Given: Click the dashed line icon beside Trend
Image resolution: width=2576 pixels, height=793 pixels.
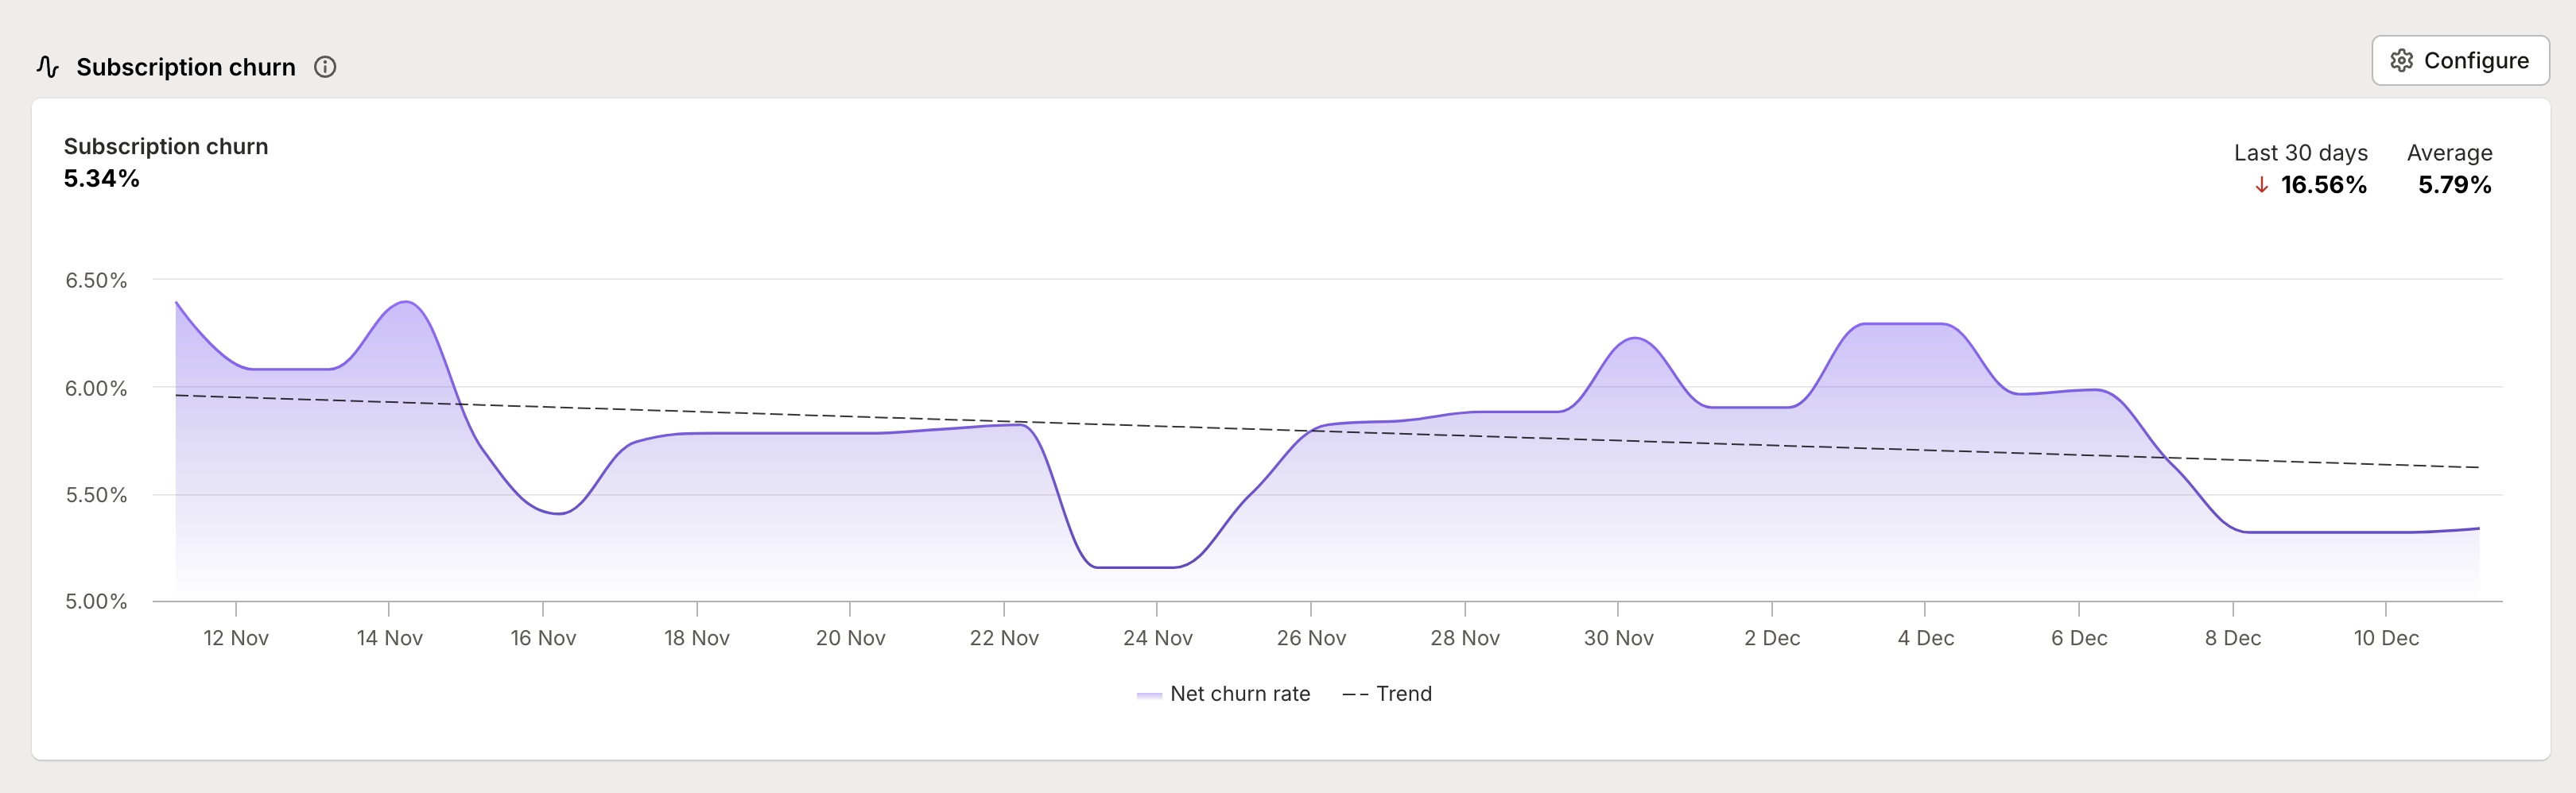Looking at the screenshot, I should (x=1357, y=693).
